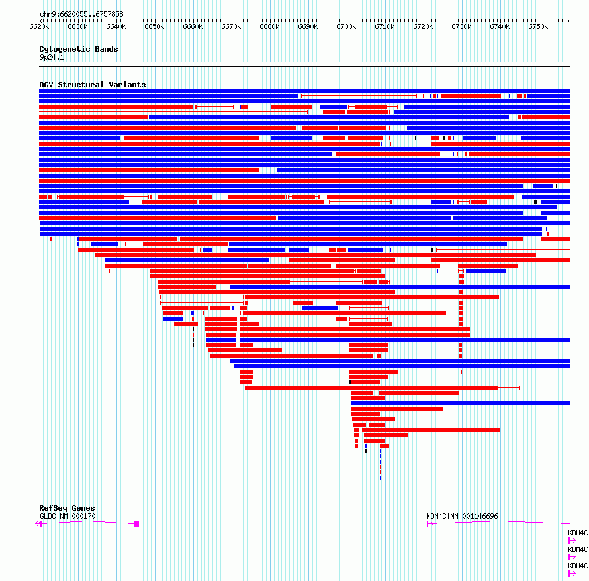Click the 6700k ruler label
Viewport: 589px width, 581px height.
point(346,26)
